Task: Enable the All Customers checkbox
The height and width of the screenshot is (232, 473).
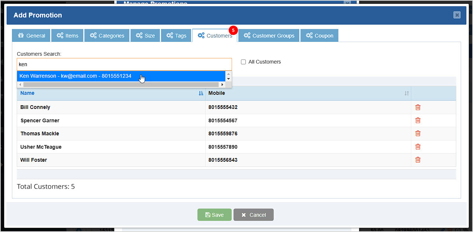Action: [243, 62]
